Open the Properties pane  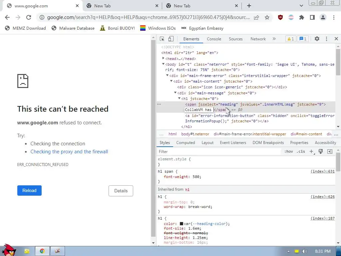pos(299,143)
